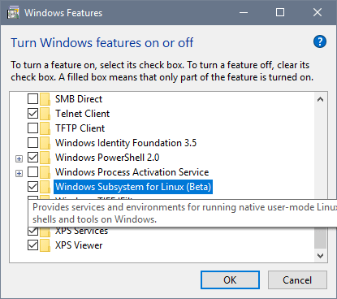Expand the Windows PowerShell 2.0 node
The image size is (337, 299).
[x=19, y=158]
